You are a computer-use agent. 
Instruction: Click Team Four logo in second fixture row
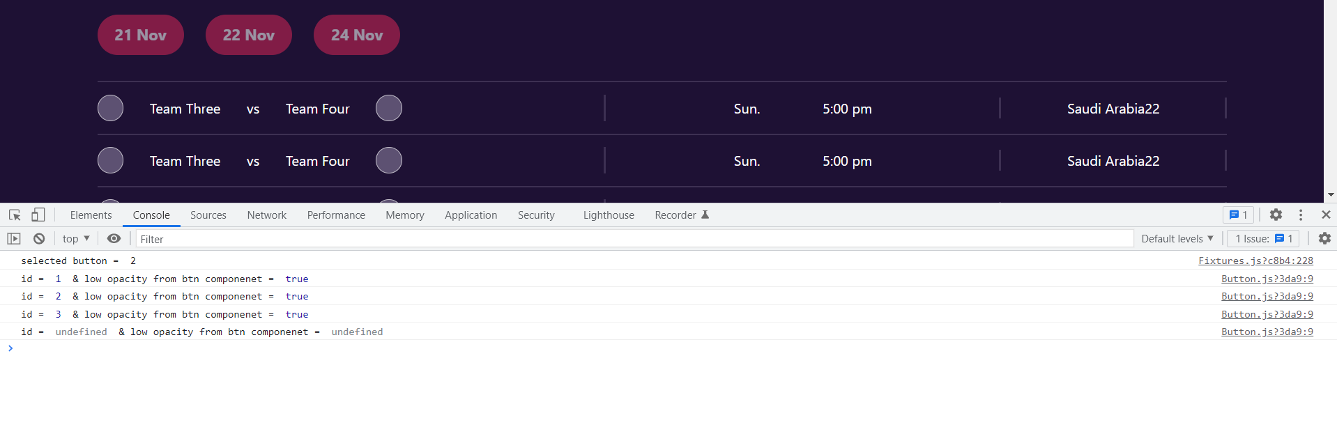pos(389,160)
